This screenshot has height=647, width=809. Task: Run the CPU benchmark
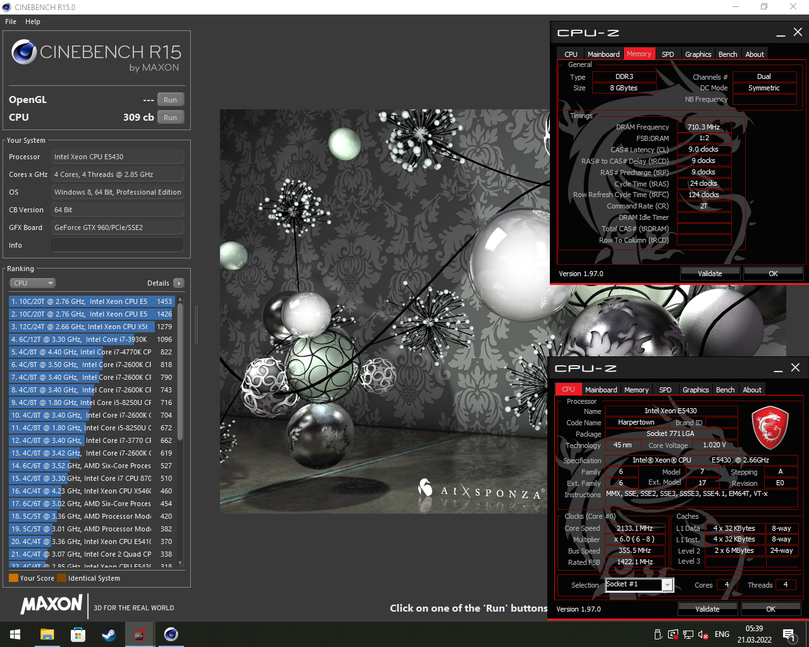[x=171, y=118]
